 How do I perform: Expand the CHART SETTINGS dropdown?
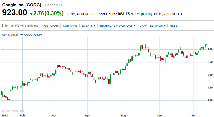point(152,26)
